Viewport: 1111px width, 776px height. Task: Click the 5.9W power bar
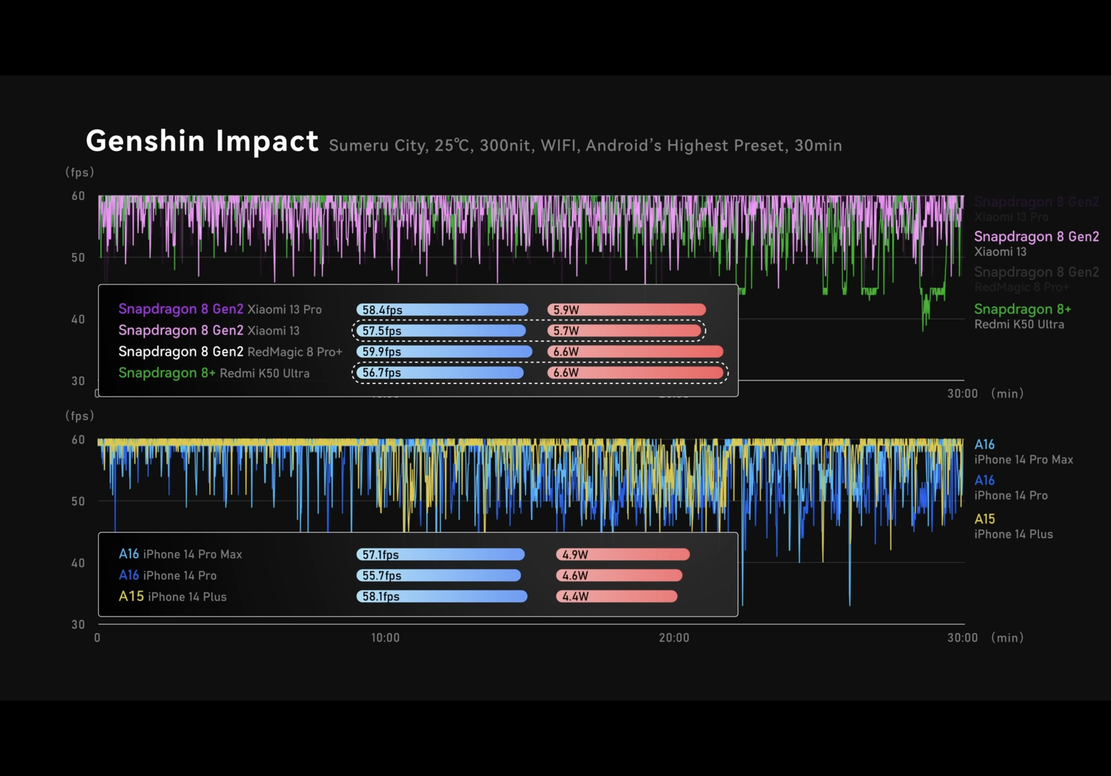tap(626, 310)
